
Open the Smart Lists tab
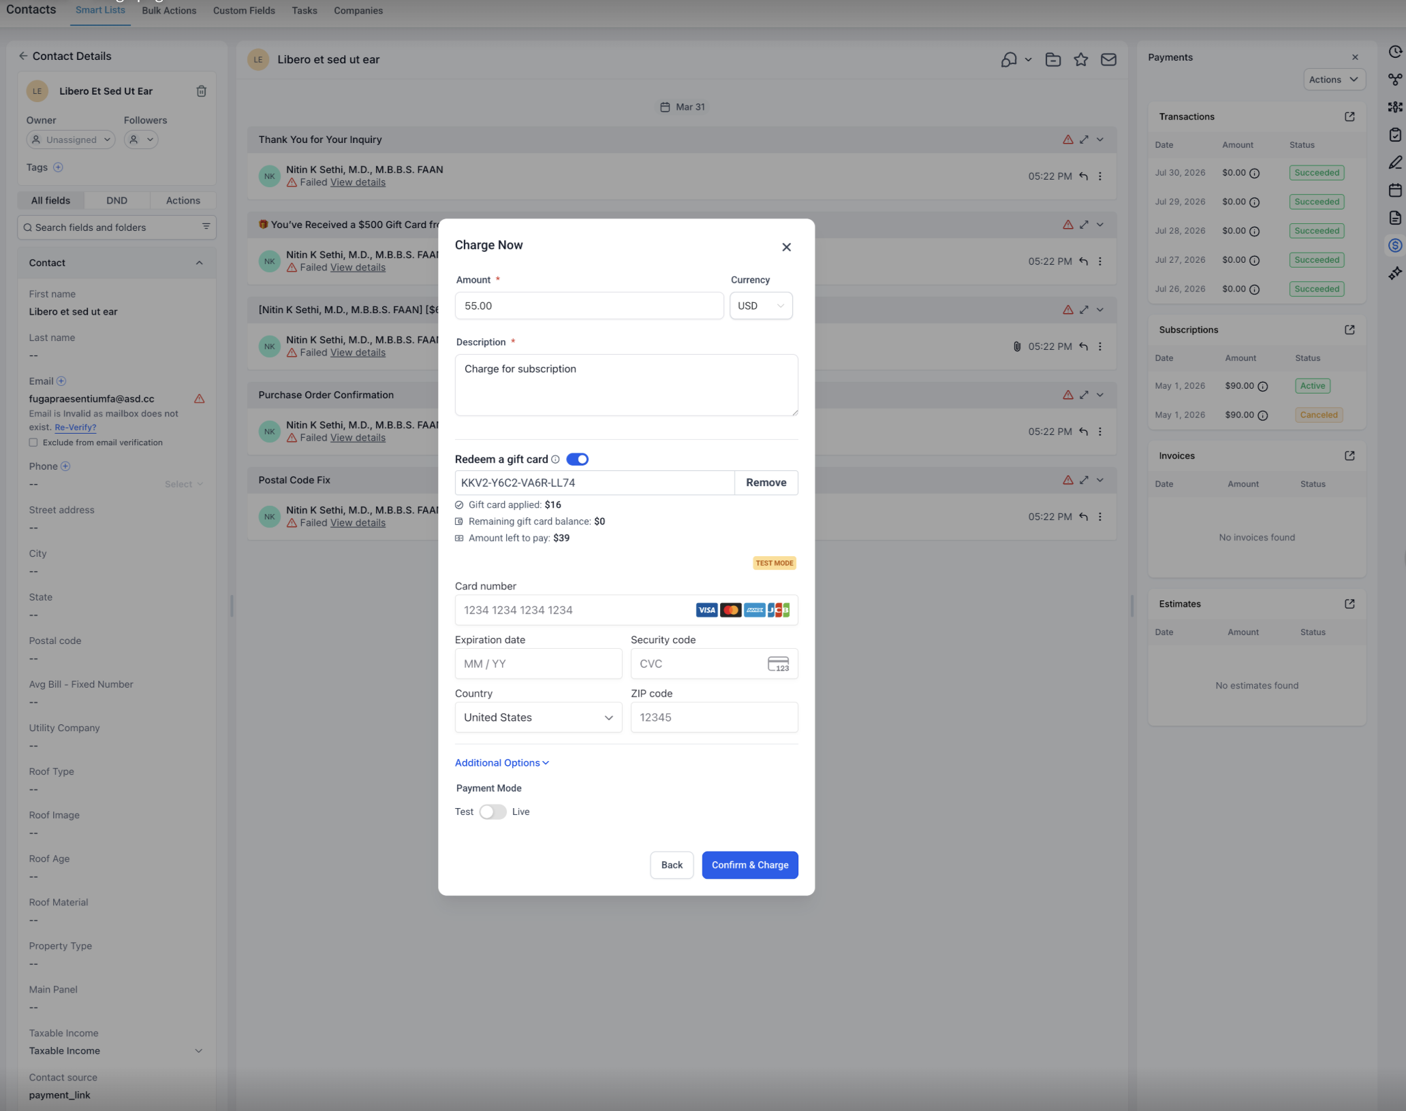point(100,10)
